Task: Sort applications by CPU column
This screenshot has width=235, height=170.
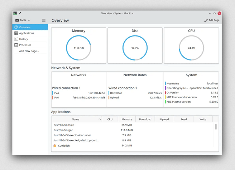Action: 110,120
